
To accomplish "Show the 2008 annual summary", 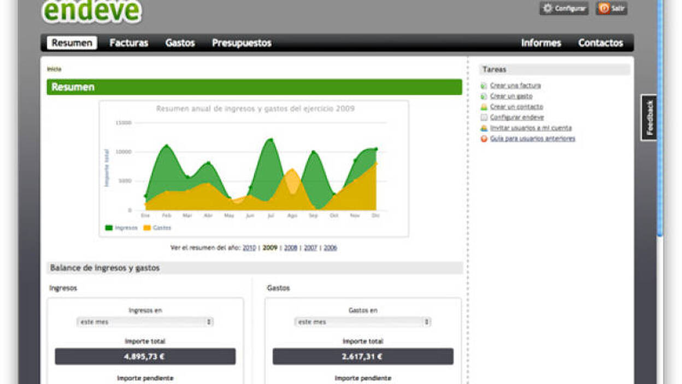I will click(x=291, y=248).
